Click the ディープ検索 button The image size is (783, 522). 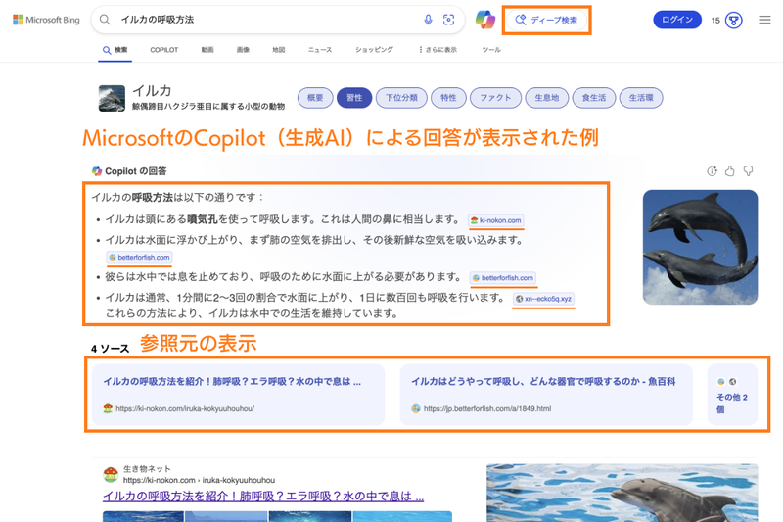click(x=546, y=20)
